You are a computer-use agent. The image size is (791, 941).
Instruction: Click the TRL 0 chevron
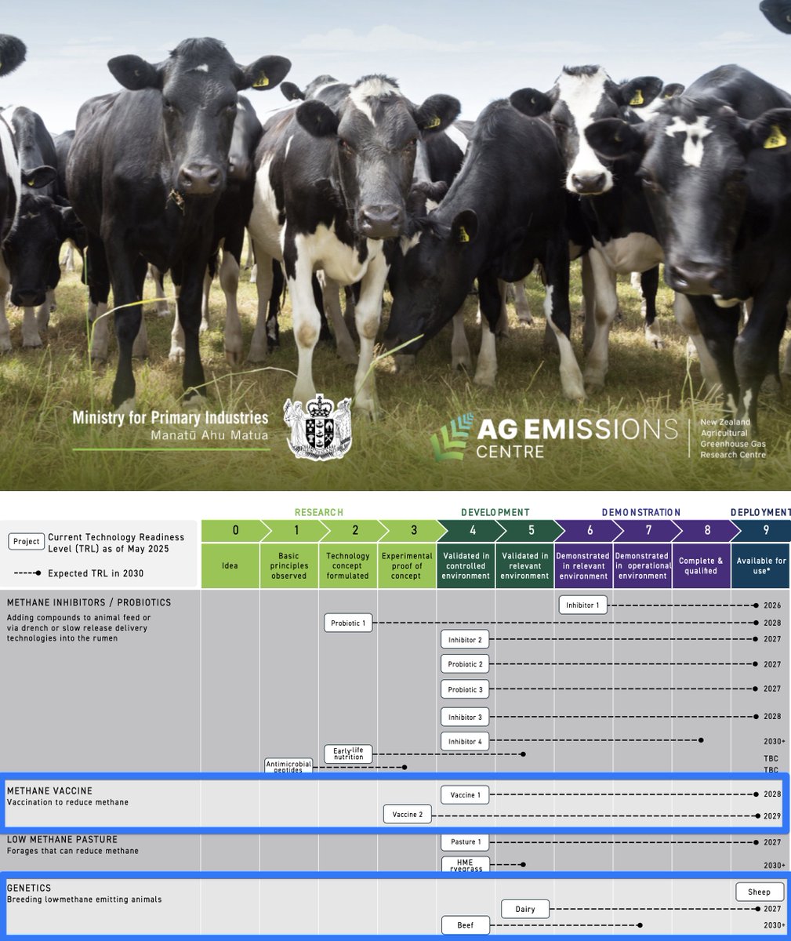coord(236,531)
